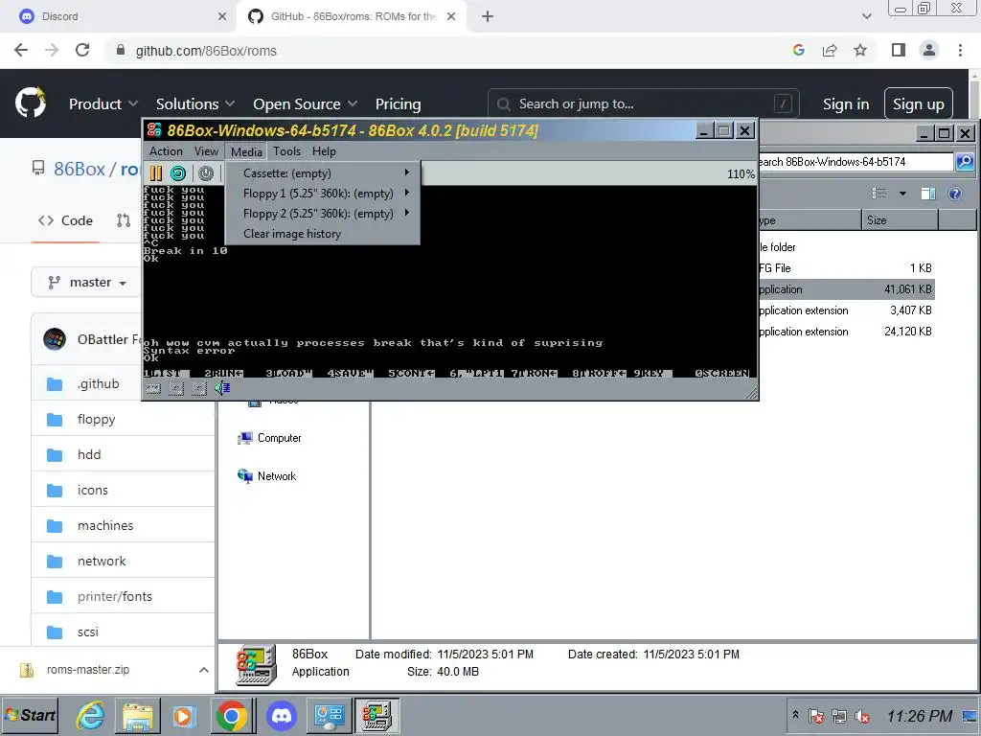The width and height of the screenshot is (981, 736).
Task: Toggle the Explorer preview pane icon
Action: point(927,194)
